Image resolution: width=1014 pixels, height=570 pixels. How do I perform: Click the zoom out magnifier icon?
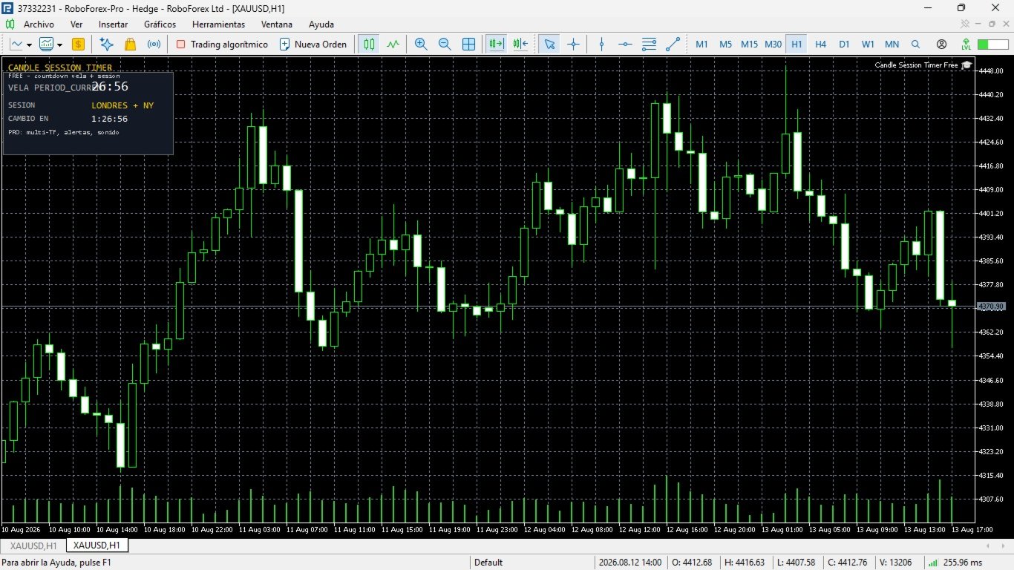pos(445,44)
